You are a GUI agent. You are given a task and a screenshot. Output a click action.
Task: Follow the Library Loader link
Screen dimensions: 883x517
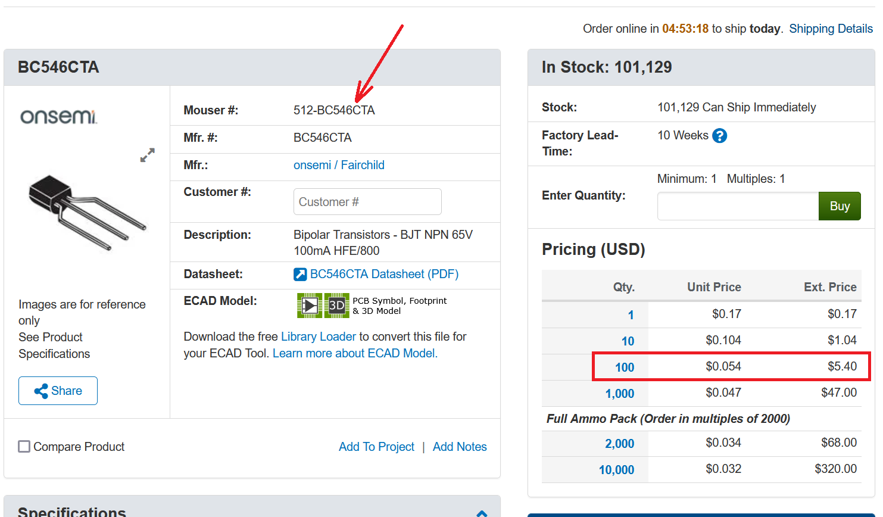(x=318, y=337)
